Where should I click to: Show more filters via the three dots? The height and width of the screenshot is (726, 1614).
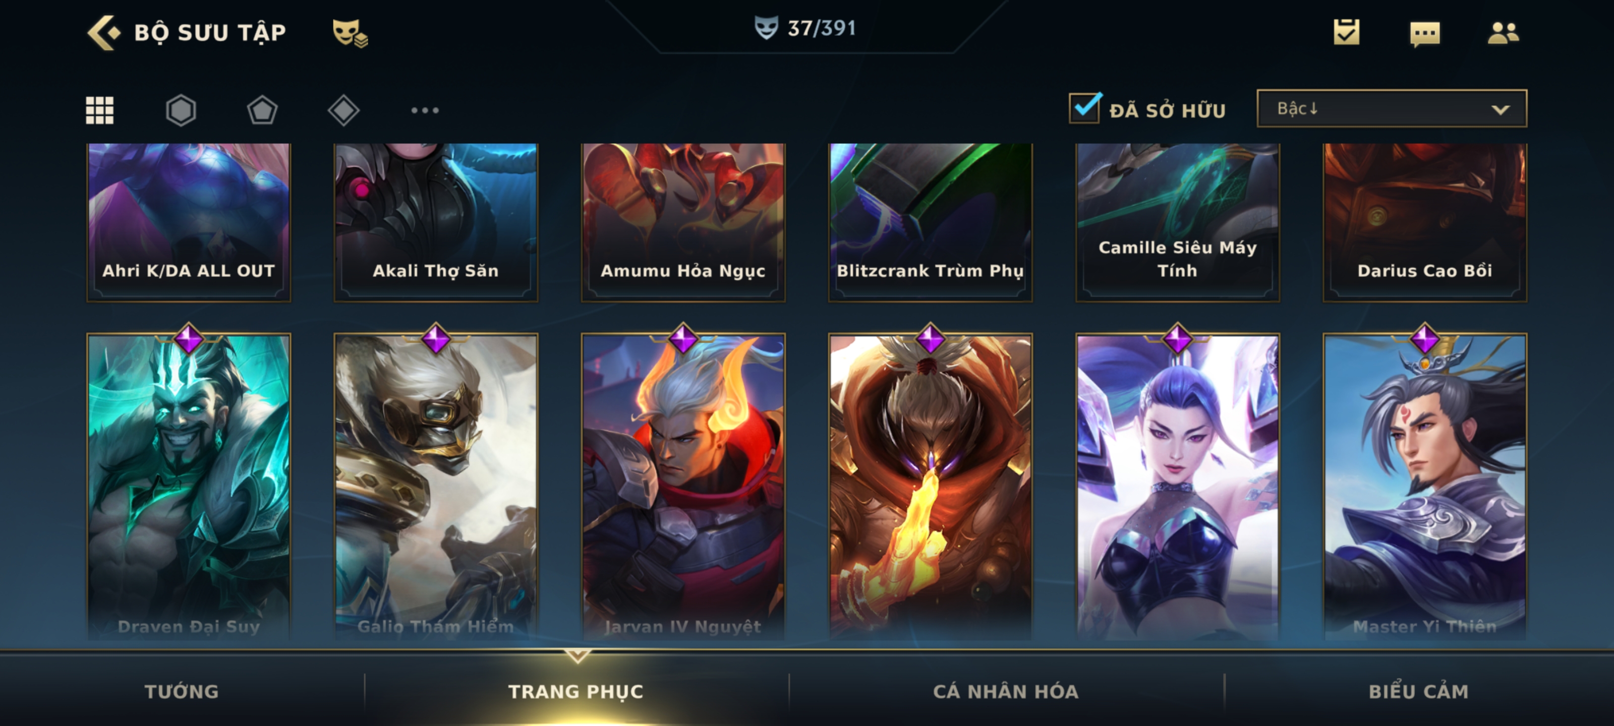coord(425,110)
